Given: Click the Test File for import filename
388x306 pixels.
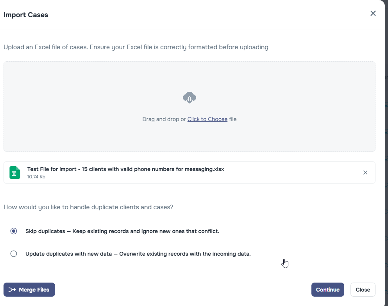Looking at the screenshot, I should click(x=125, y=169).
